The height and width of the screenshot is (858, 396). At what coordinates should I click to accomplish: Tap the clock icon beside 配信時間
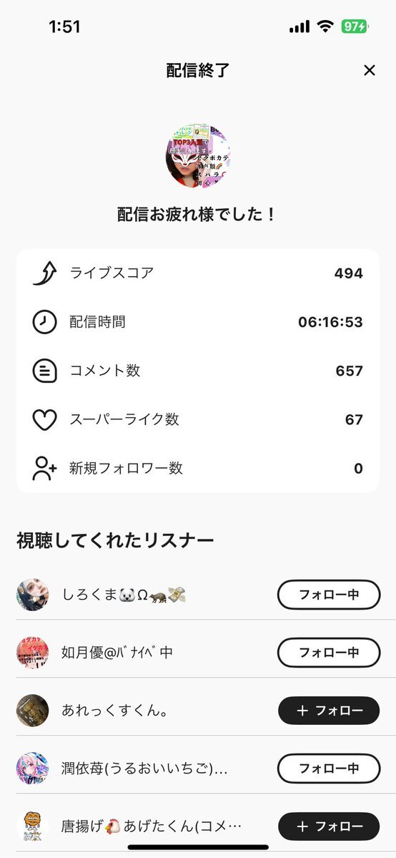click(x=44, y=322)
